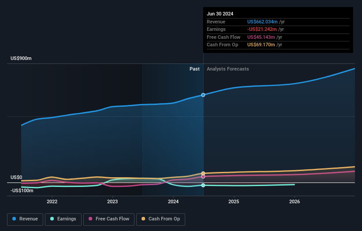Image resolution: width=362 pixels, height=231 pixels.
Task: Click the US$45.143m free cash flow value
Action: [261, 37]
